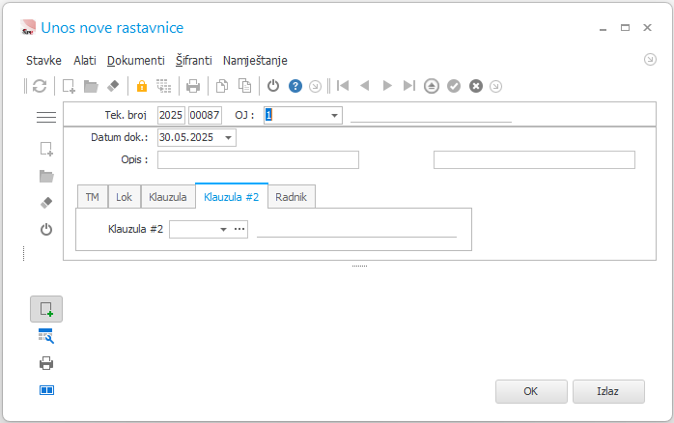
Task: Select the Klauzula #2 tab
Action: click(x=232, y=196)
